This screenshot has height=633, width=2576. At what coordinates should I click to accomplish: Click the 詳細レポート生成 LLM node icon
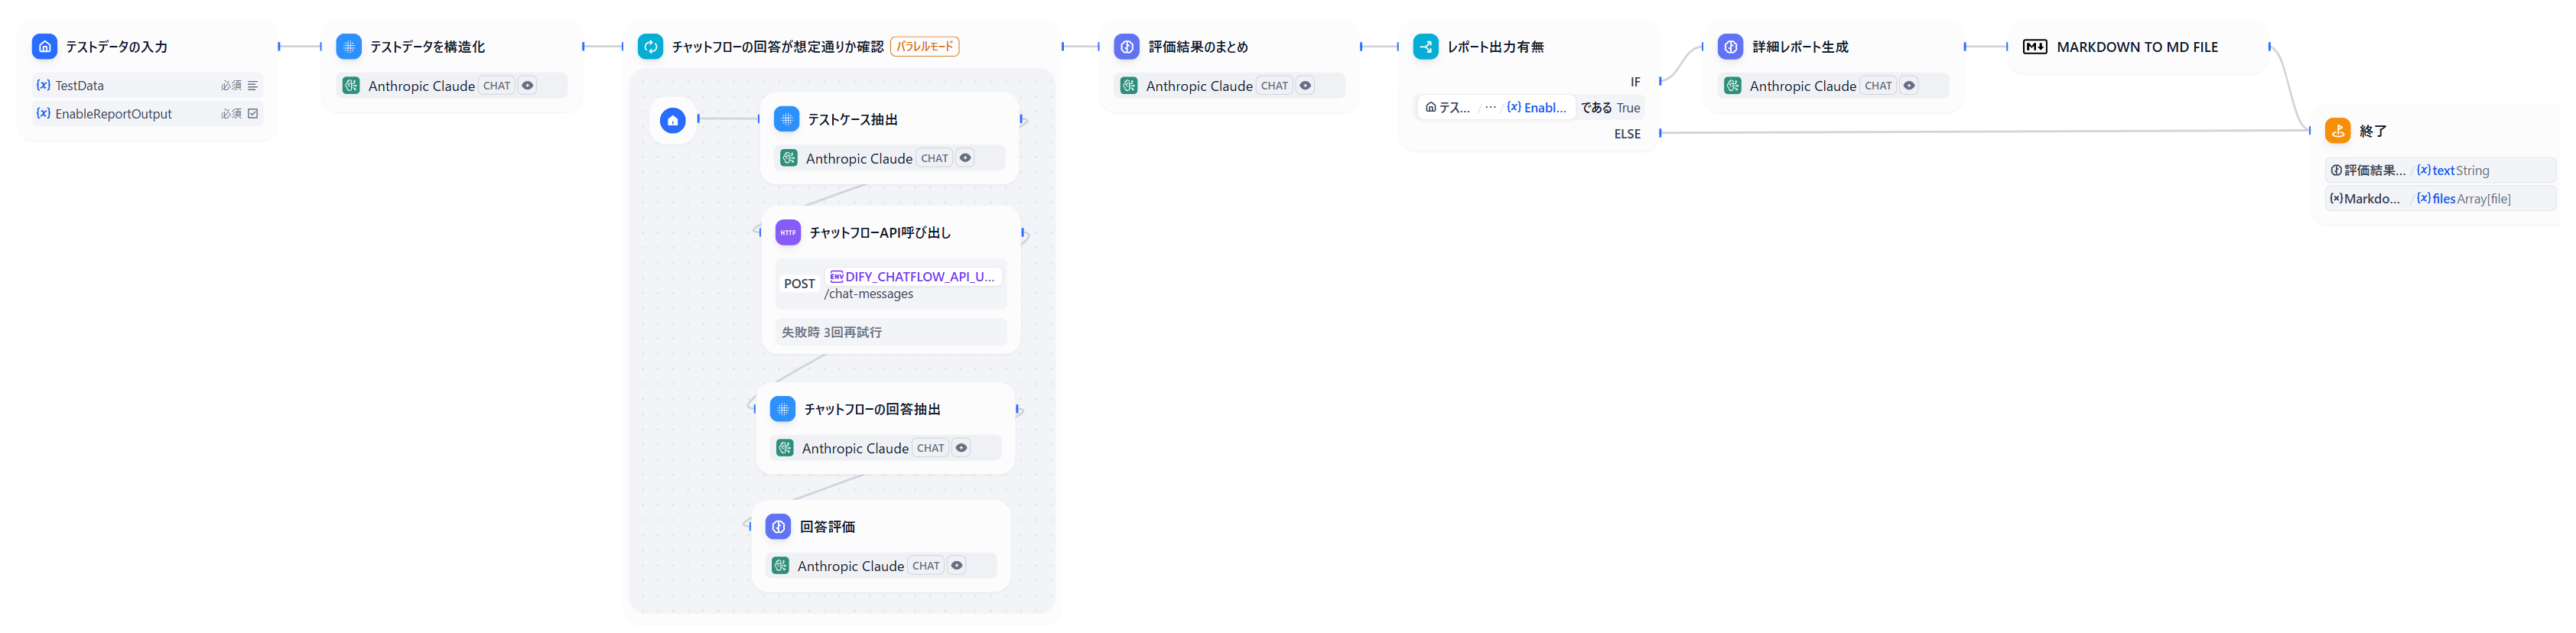tap(1731, 46)
